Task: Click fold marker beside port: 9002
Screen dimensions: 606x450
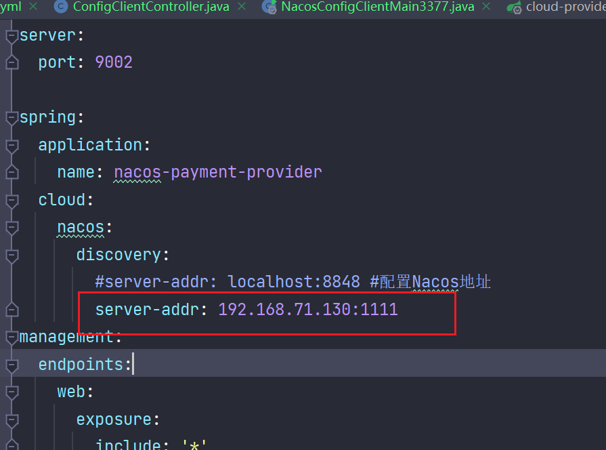Action: click(x=12, y=62)
